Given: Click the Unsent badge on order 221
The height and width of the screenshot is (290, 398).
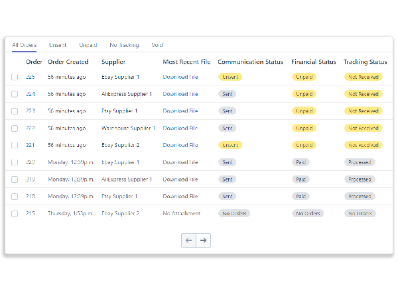Looking at the screenshot, I should pyautogui.click(x=230, y=145).
